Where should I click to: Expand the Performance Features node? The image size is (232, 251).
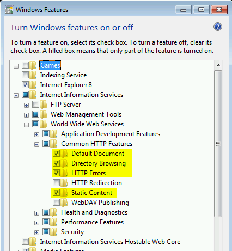36,223
